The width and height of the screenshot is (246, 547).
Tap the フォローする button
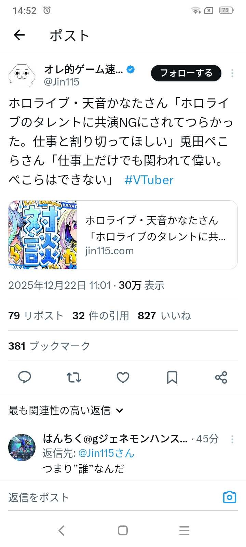(x=186, y=73)
